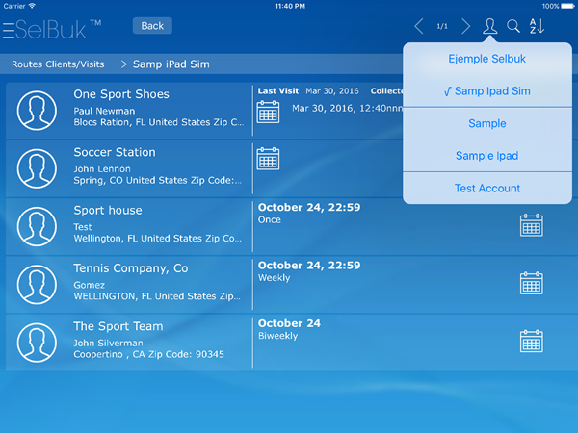Open calendar icon for One Sport Shoes
578x433 pixels.
[x=268, y=112]
